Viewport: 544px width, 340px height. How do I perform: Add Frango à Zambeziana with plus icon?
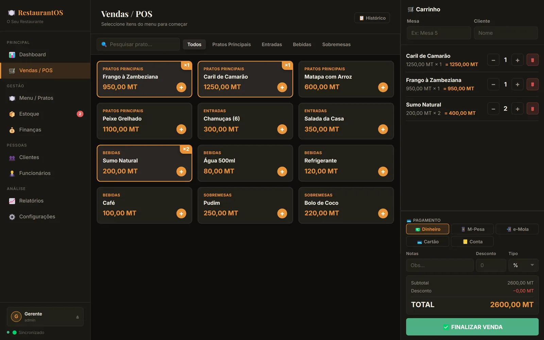(x=181, y=87)
